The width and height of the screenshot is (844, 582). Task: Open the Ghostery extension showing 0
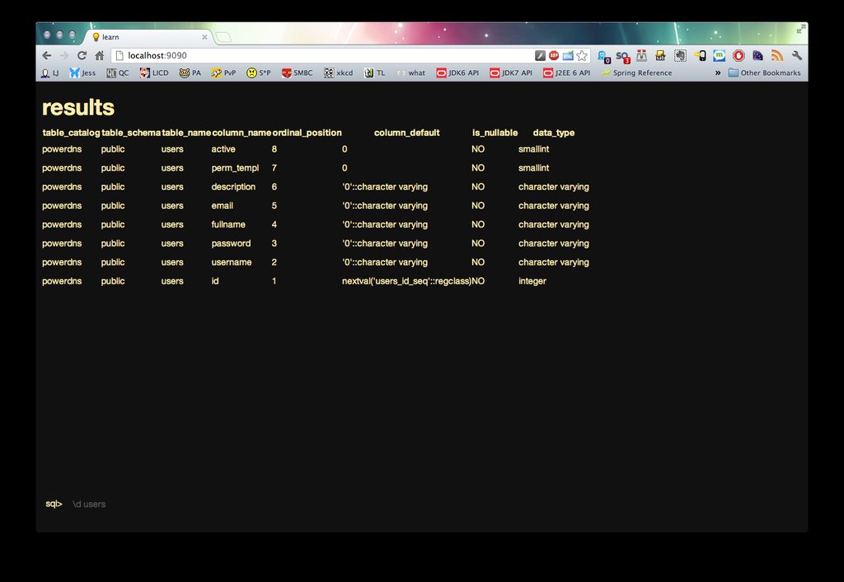[x=604, y=57]
